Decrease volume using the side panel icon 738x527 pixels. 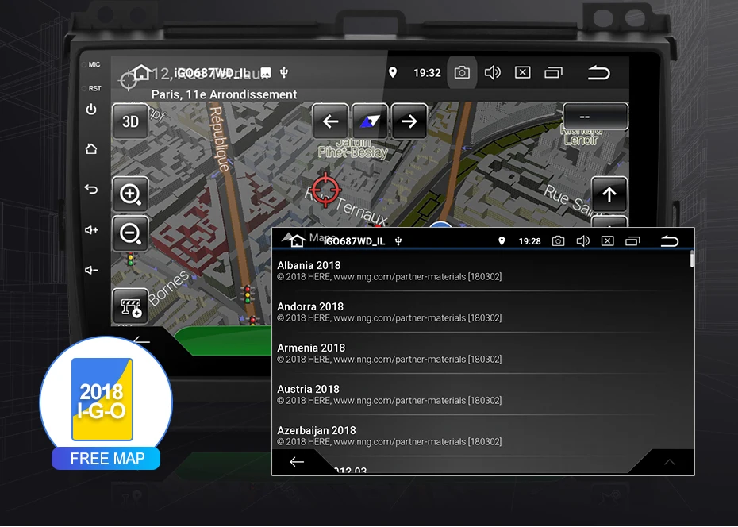(x=91, y=270)
